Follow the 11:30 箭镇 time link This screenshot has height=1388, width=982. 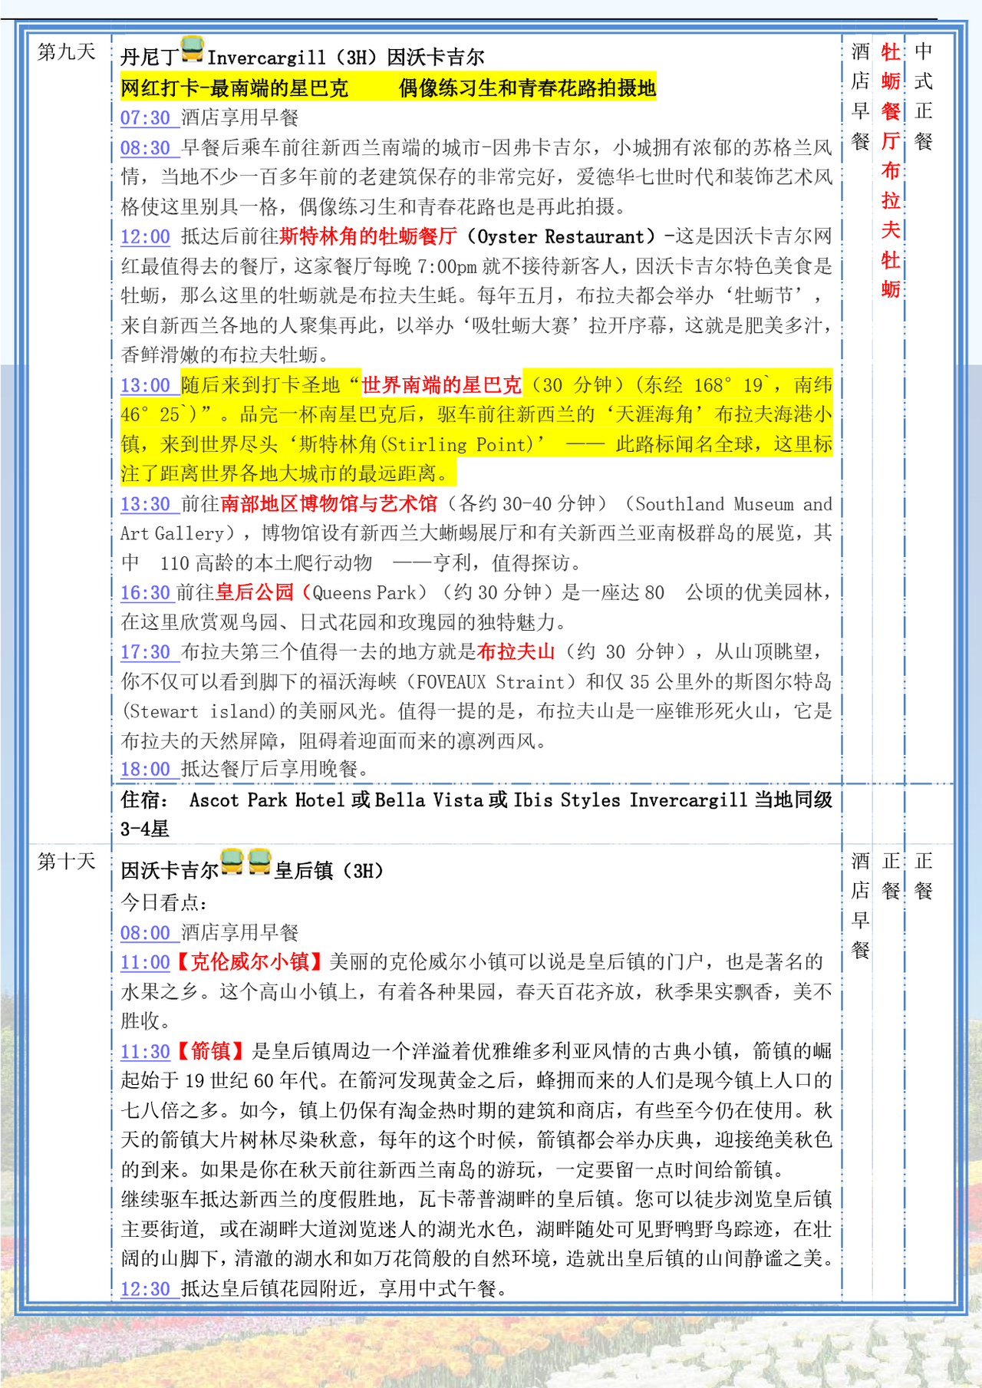(x=146, y=1052)
